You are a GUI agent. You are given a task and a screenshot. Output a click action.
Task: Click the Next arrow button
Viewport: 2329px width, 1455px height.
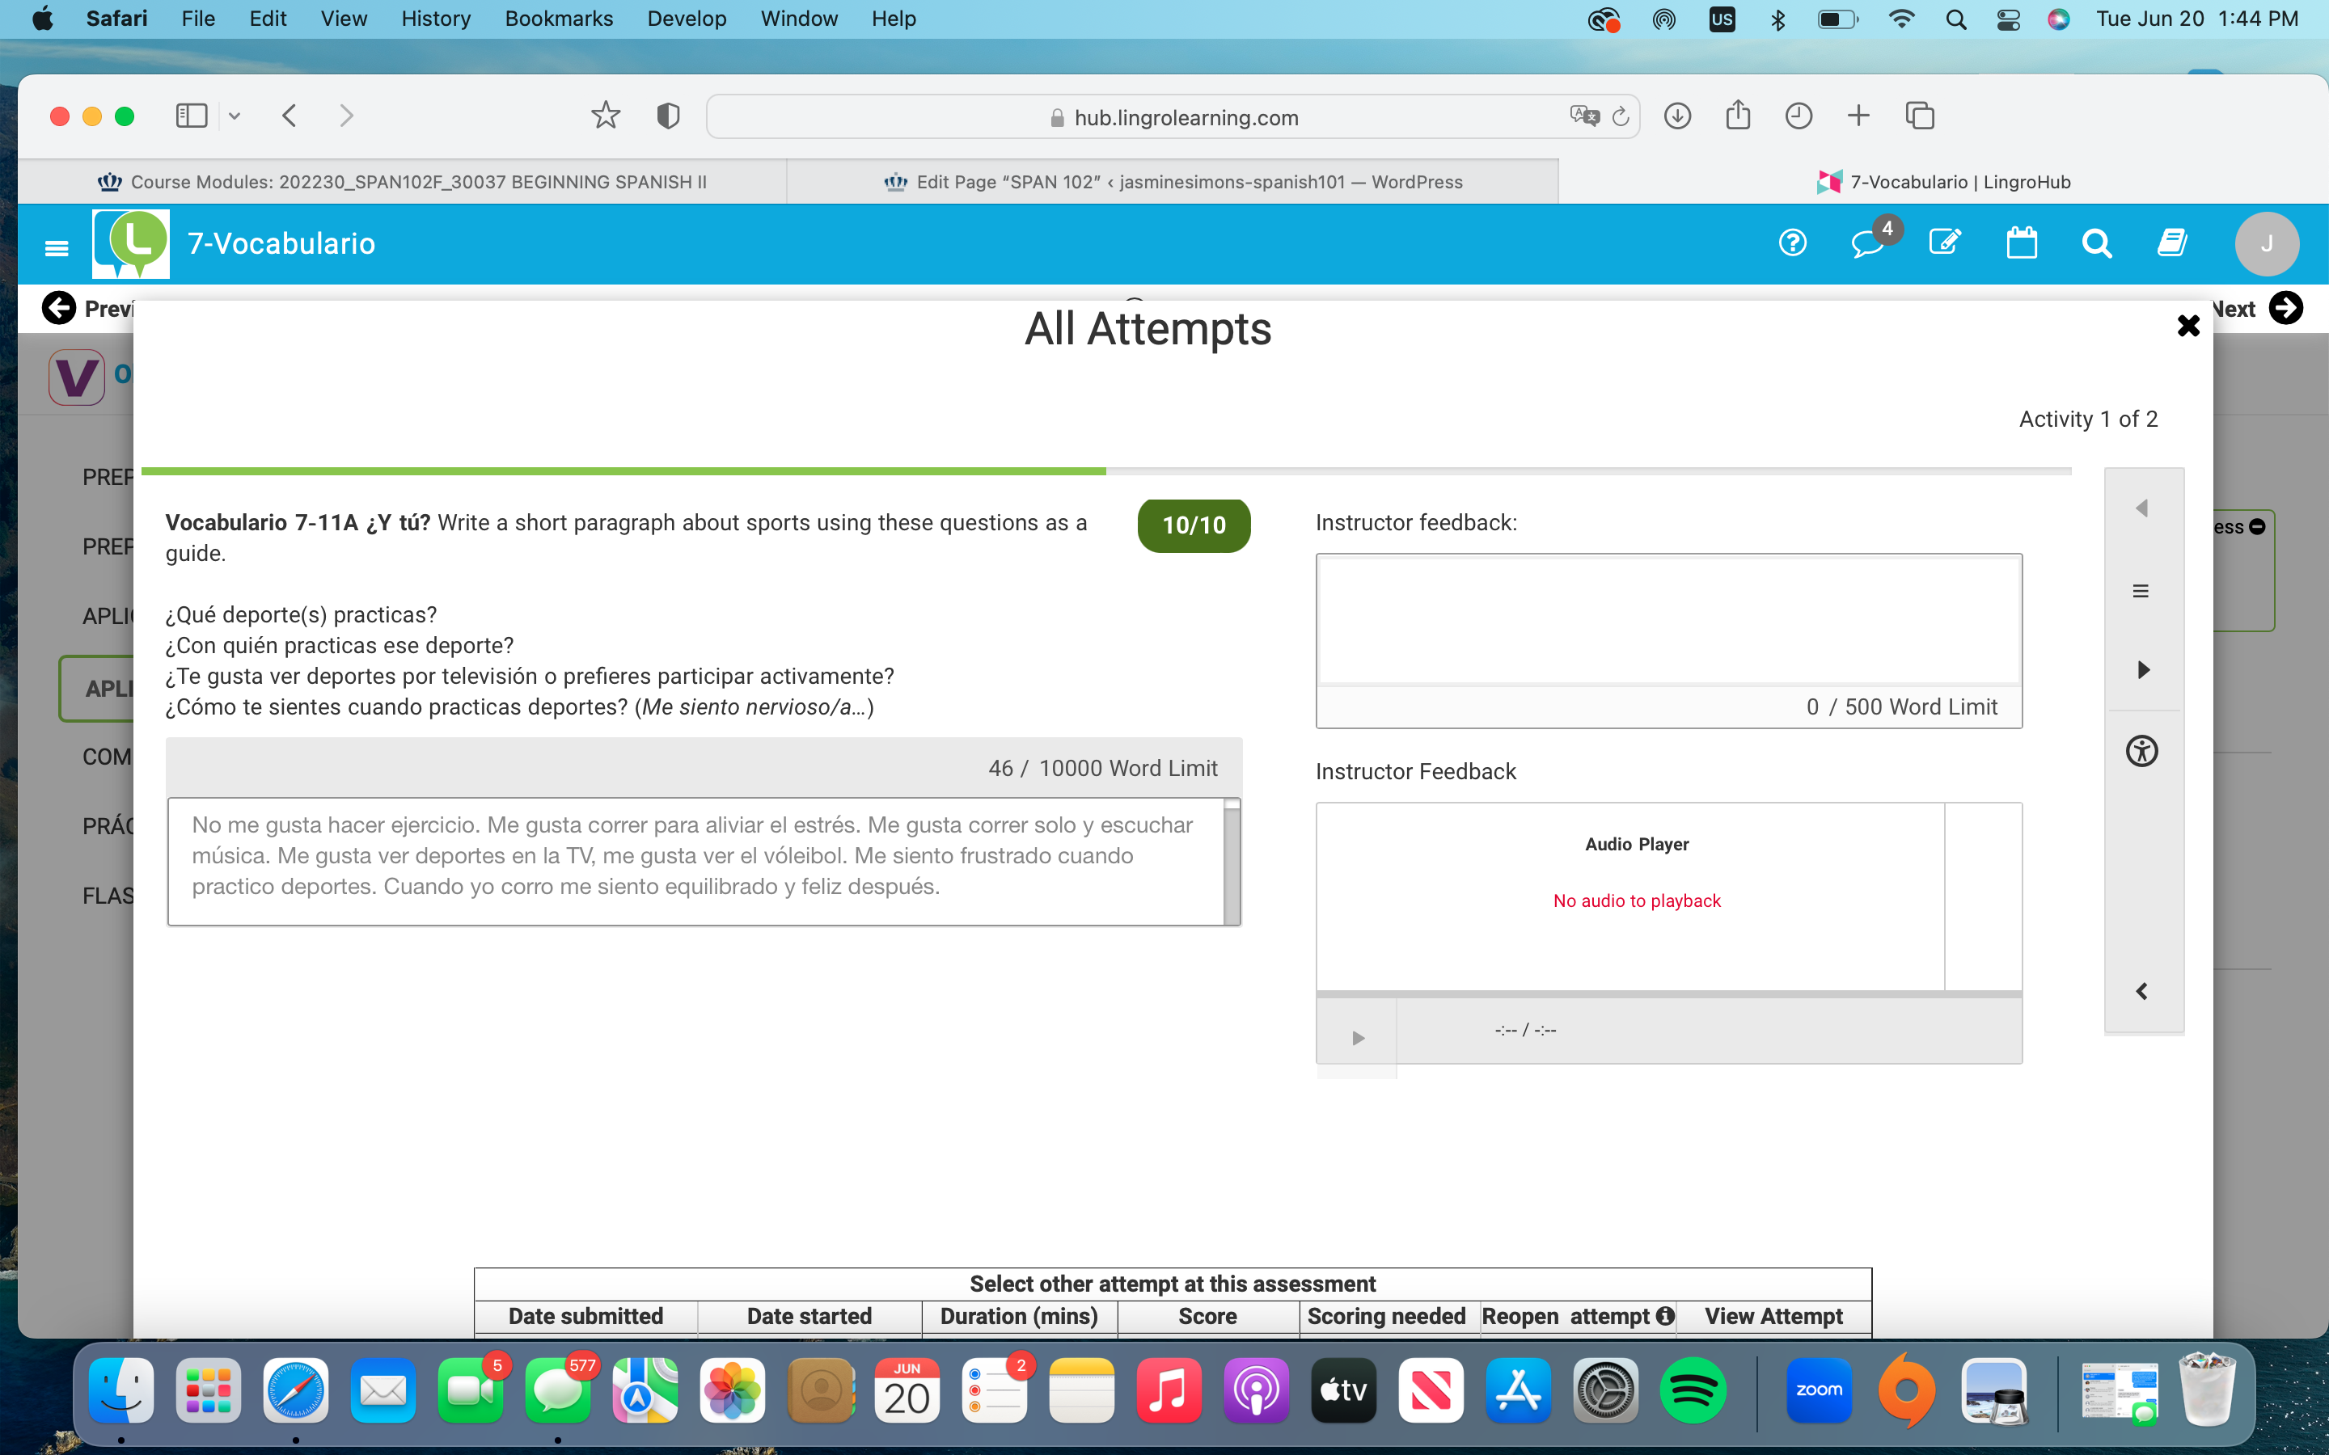coord(2285,308)
